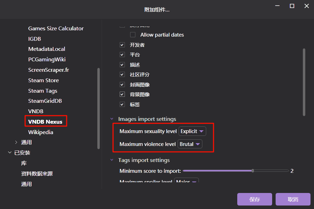Click the settings panel vertical scrollbar

[x=304, y=82]
